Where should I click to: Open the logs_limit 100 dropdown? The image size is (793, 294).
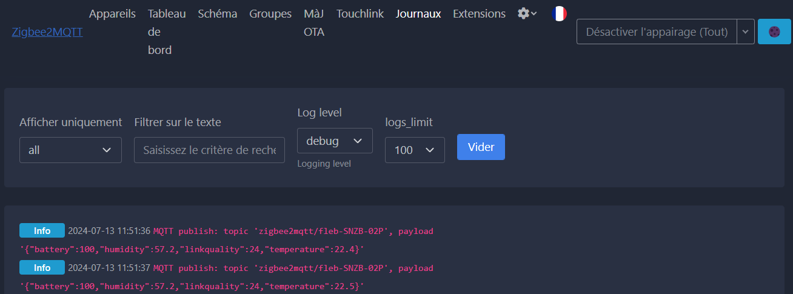tap(415, 150)
